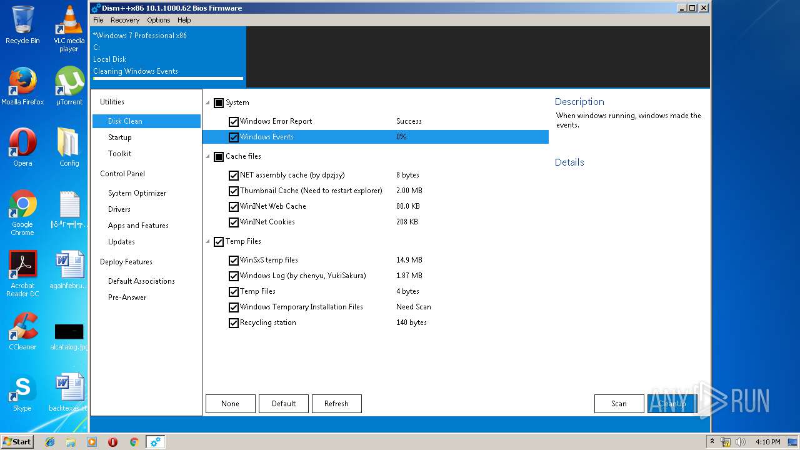Open the alcatalog.jpg image file

(x=69, y=336)
